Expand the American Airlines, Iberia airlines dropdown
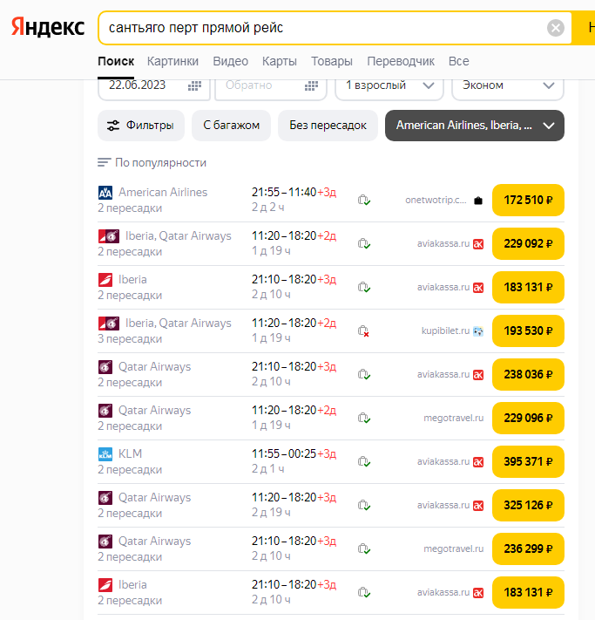The height and width of the screenshot is (620, 595). click(x=474, y=126)
